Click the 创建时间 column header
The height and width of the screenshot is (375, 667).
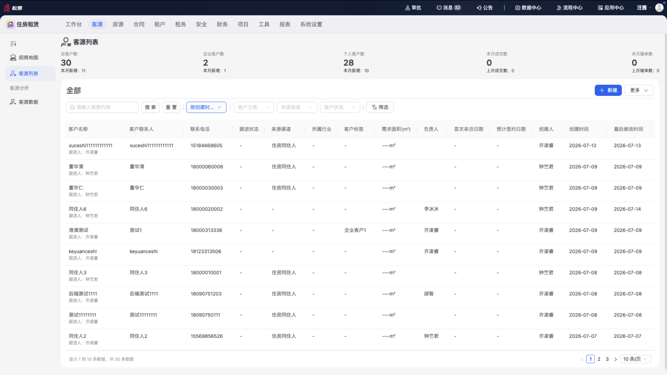tap(579, 129)
